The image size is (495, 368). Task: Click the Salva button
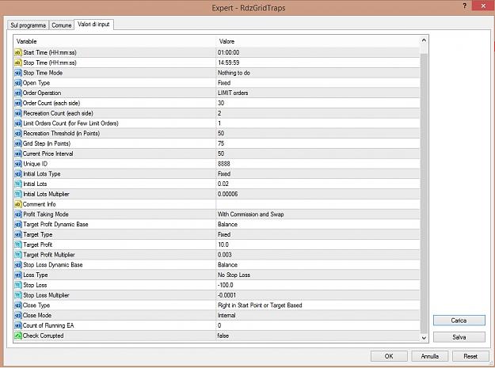(459, 337)
